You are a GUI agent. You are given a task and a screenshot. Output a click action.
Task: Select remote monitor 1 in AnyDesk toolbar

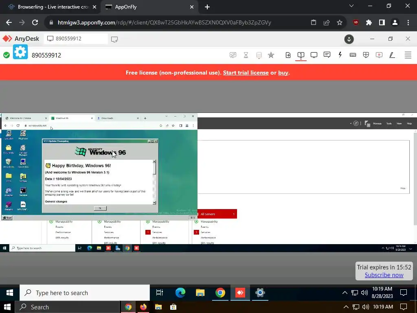301,55
